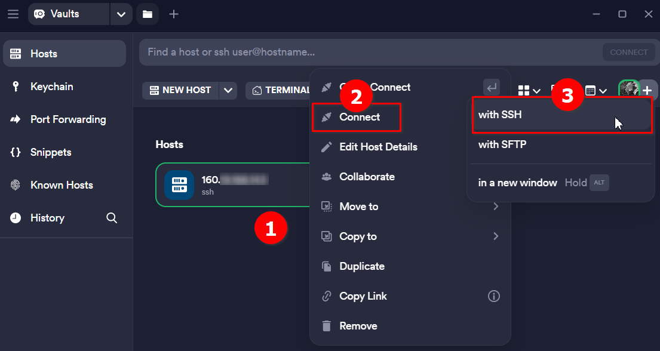Click the History clock icon

click(x=16, y=218)
